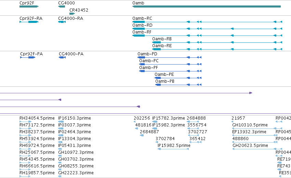Select the GH22223.3prime EST label
291x178 pixels.
[x=76, y=173]
